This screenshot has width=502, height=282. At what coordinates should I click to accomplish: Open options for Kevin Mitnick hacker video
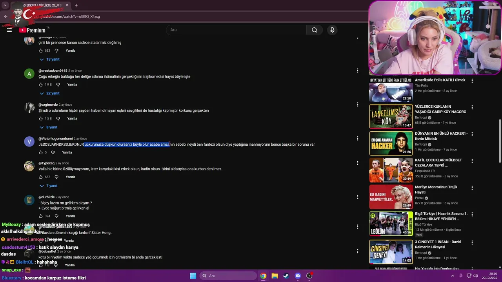coord(472,134)
